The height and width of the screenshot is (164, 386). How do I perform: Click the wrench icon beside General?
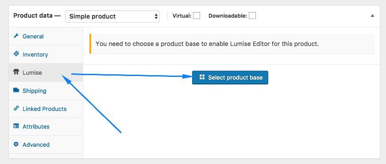click(16, 36)
